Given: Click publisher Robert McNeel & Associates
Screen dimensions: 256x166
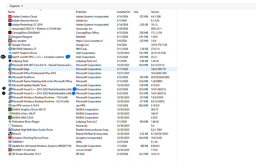Looking at the screenshot, I should click(x=92, y=134).
